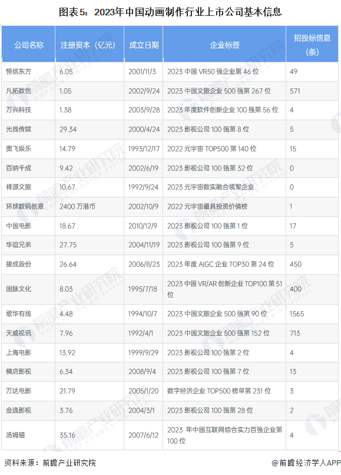The width and height of the screenshot is (341, 475).
Task: Click bid count '49' for 恒信东方
Action: [293, 71]
